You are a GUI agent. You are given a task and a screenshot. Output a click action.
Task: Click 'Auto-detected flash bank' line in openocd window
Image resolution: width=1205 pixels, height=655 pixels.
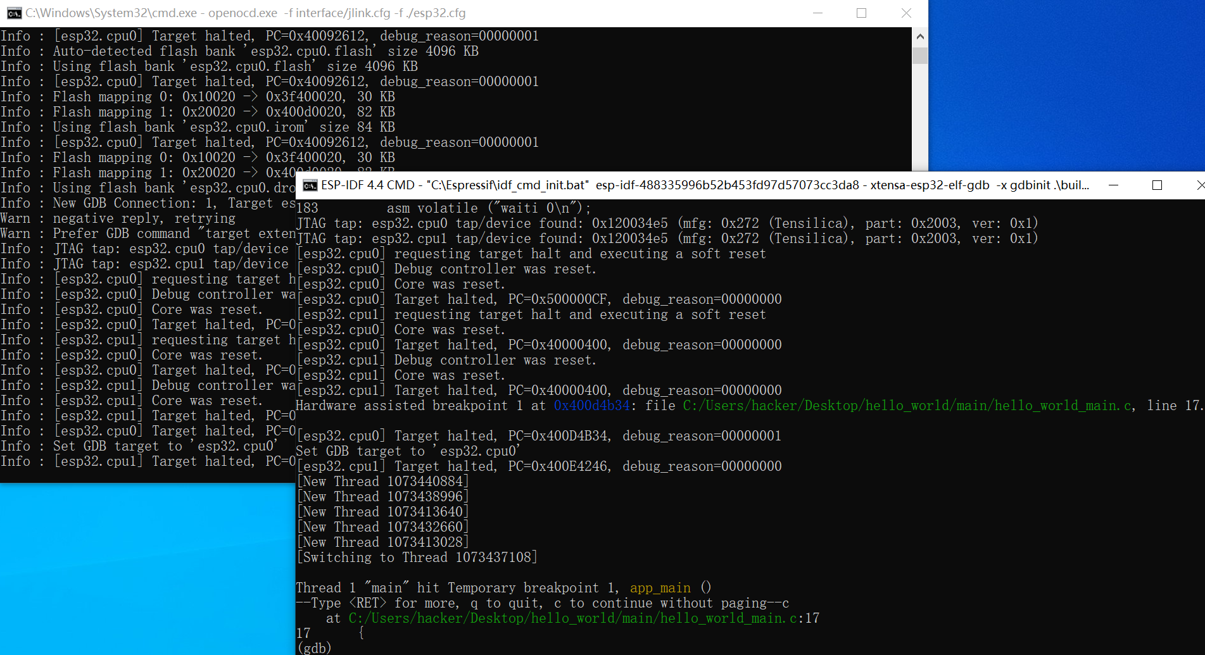239,51
